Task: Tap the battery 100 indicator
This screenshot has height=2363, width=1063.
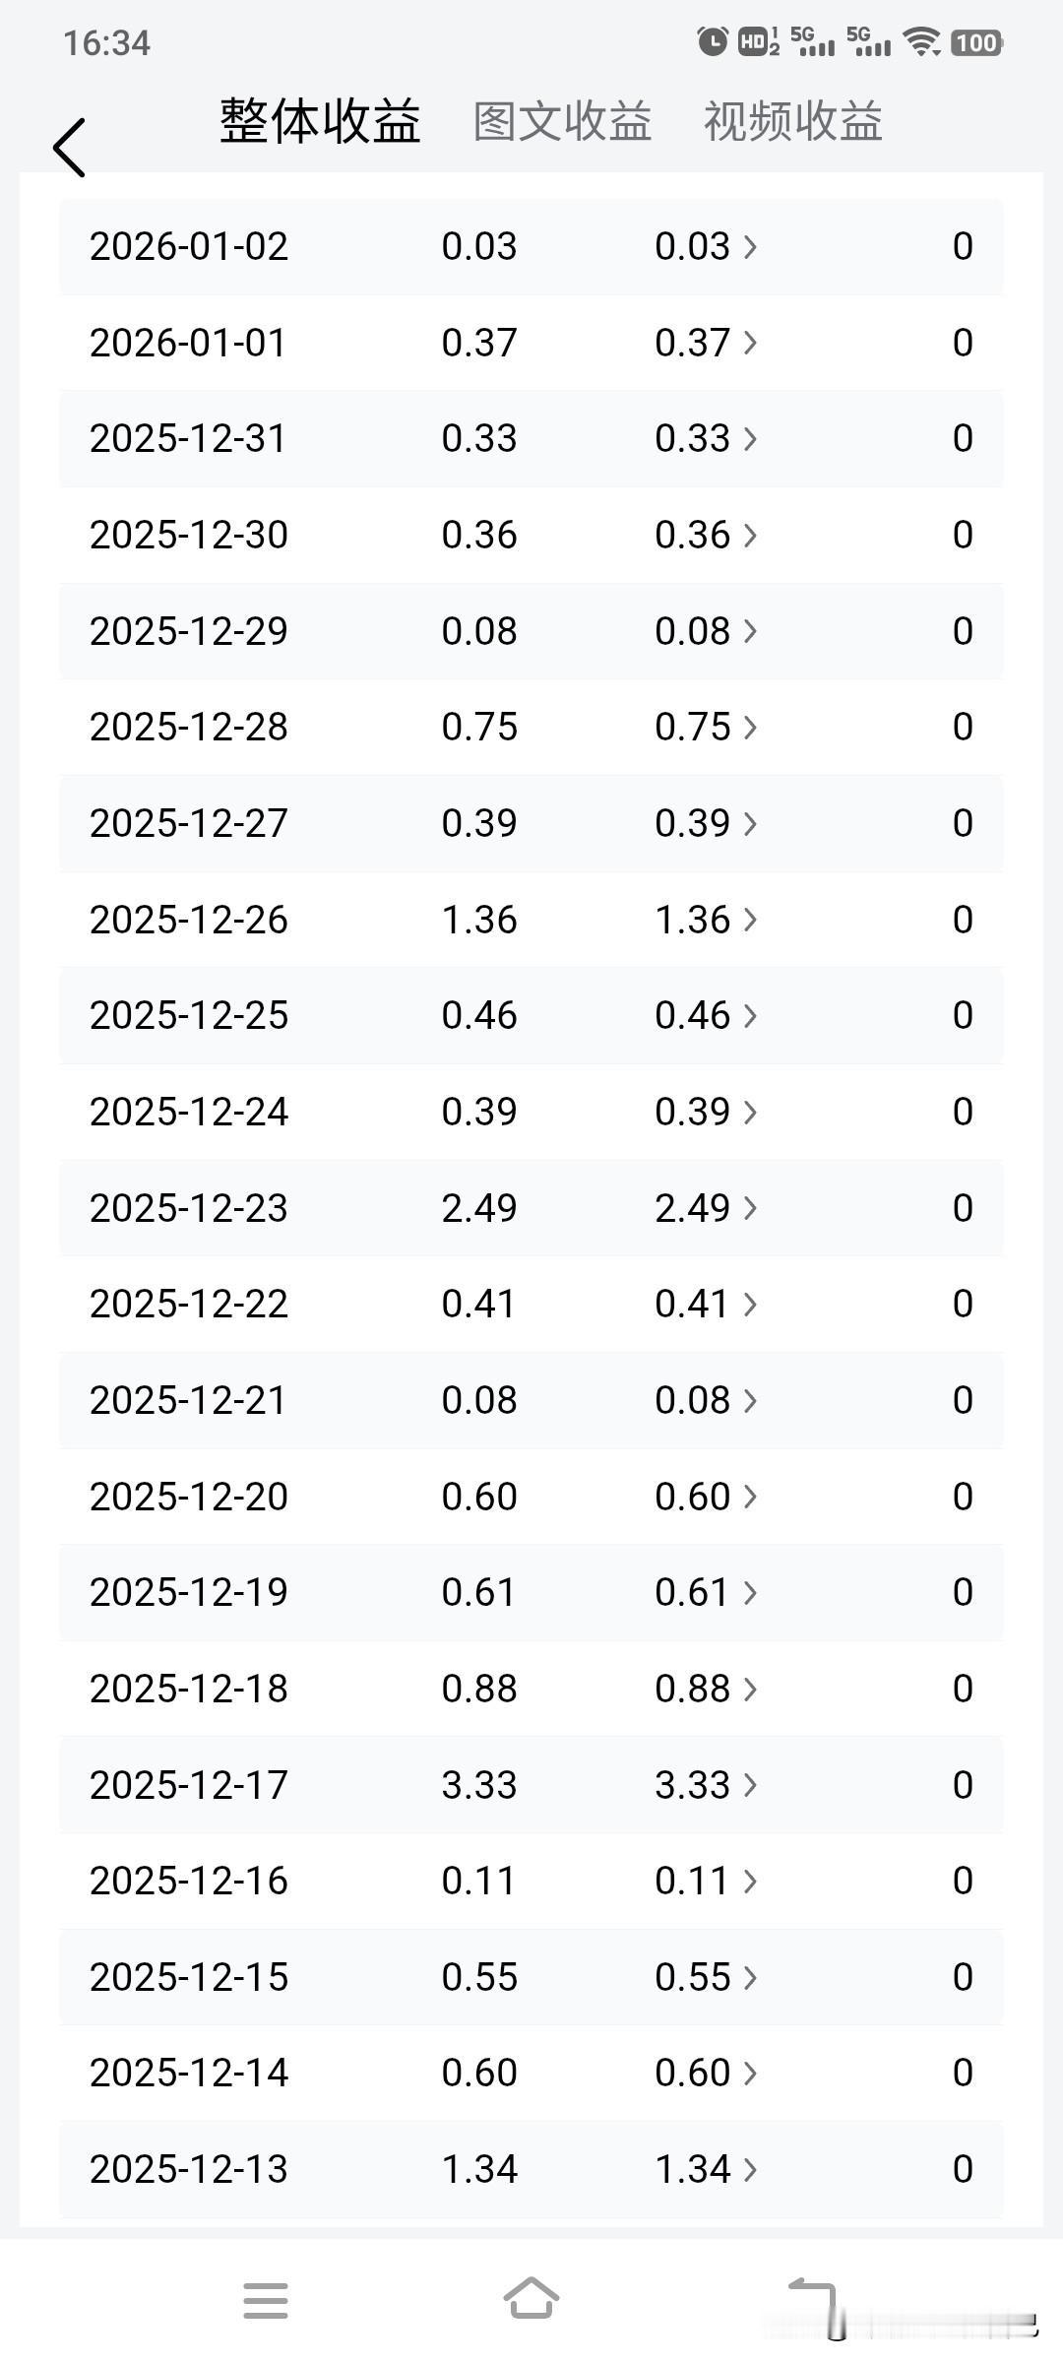Action: 975,42
